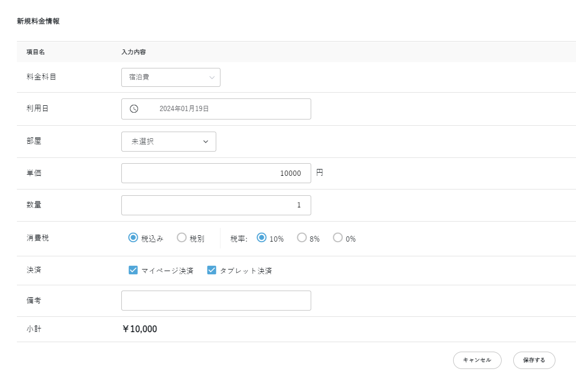576x379 pixels.
Task: Click the chevron arrow in the 料金科目 dropdown
Action: (212, 77)
